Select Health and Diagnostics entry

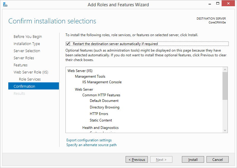coord(100,128)
